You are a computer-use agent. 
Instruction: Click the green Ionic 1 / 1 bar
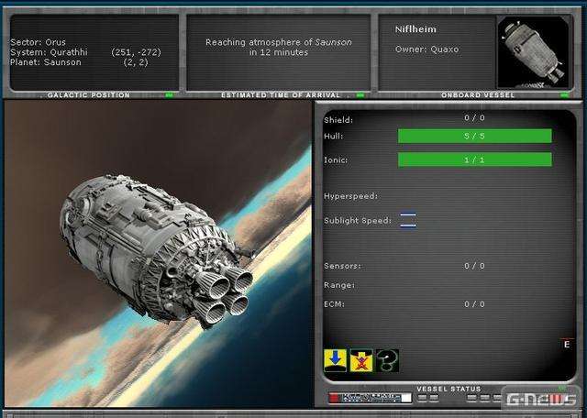tap(475, 159)
